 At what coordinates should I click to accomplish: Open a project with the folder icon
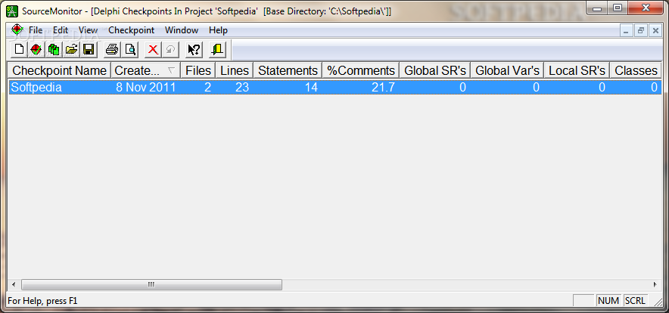(x=71, y=49)
